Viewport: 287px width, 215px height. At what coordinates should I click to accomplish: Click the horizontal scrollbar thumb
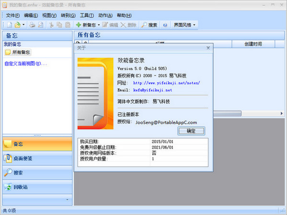(227, 113)
